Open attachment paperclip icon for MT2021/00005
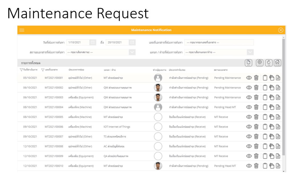Image resolution: width=292 pixels, height=176 pixels. (272, 117)
